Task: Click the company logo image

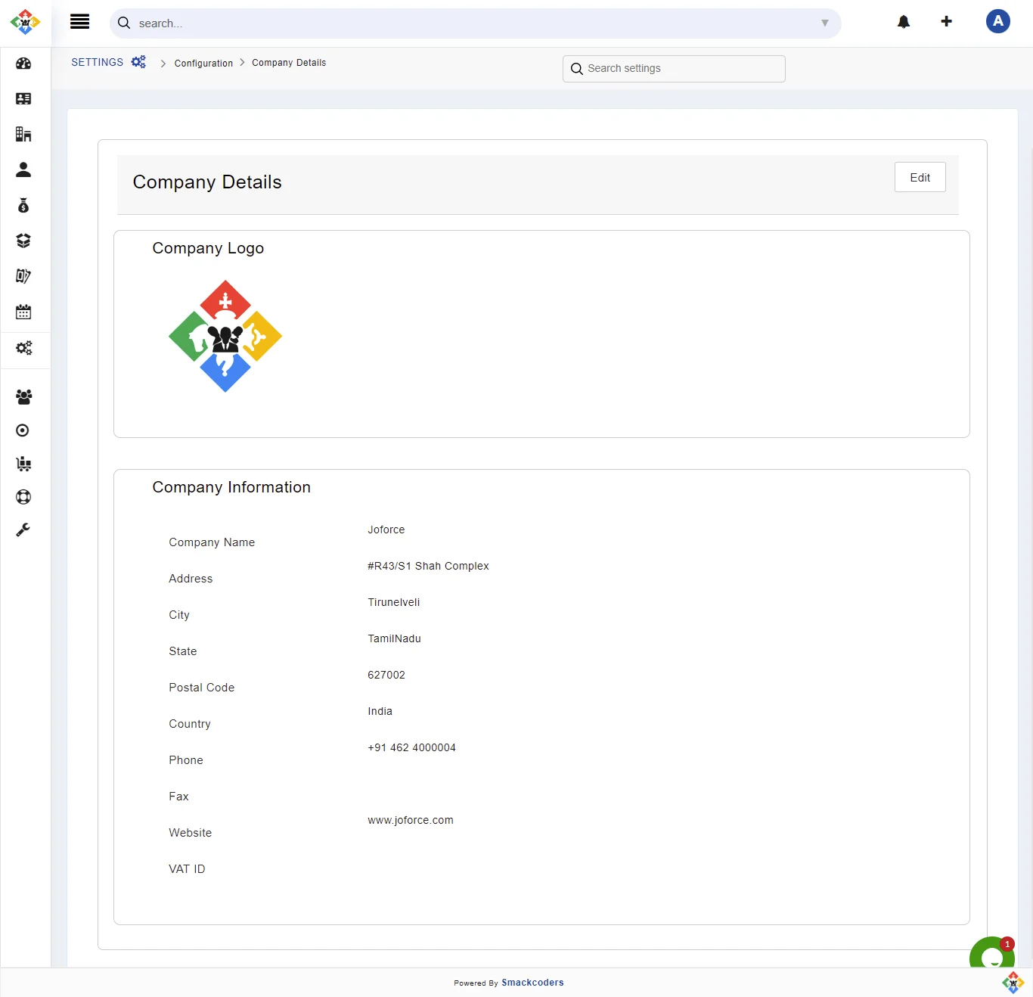Action: tap(225, 337)
